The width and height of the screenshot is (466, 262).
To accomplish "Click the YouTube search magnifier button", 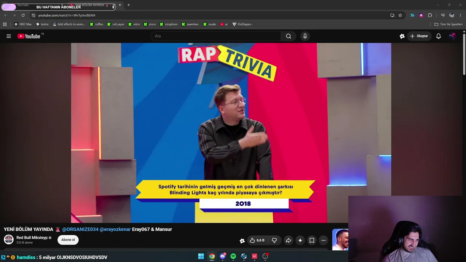I will click(x=289, y=36).
